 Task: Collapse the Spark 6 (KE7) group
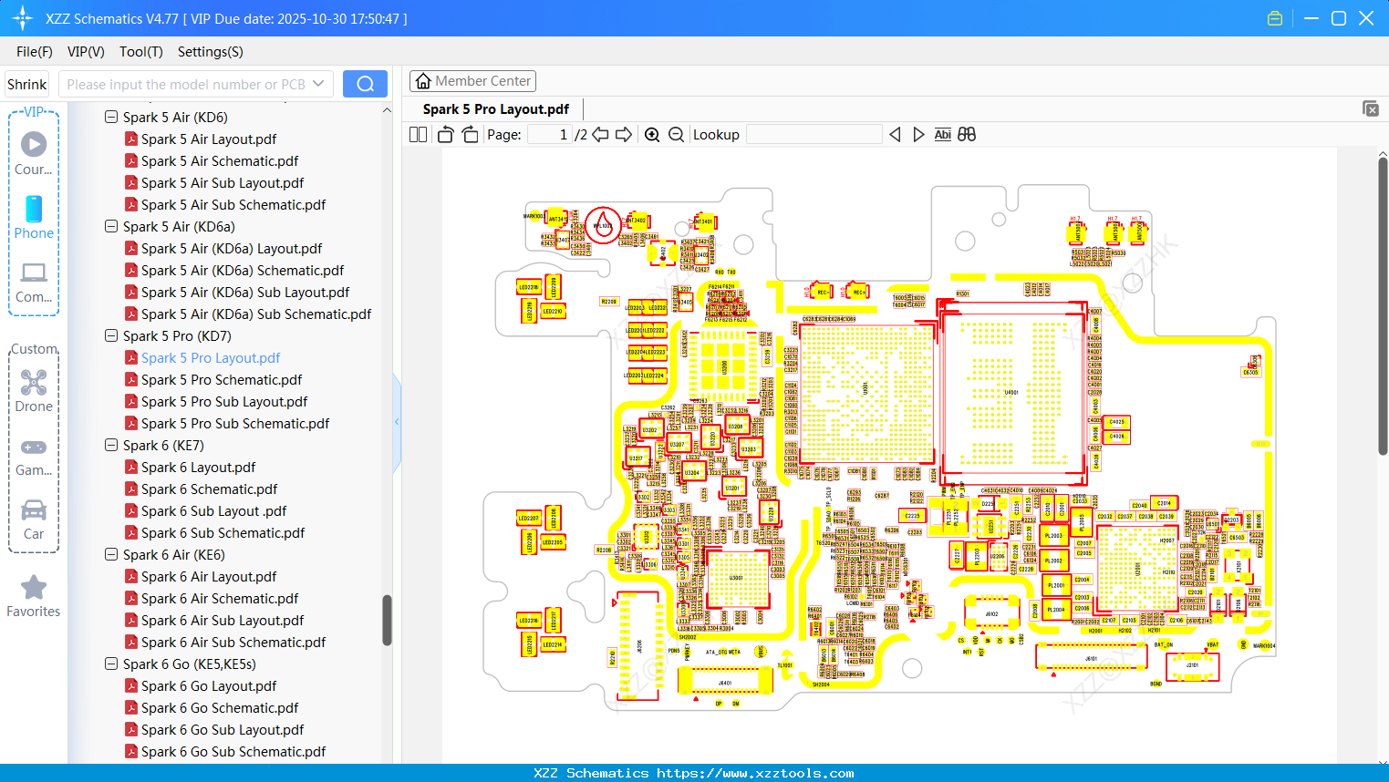click(x=110, y=445)
